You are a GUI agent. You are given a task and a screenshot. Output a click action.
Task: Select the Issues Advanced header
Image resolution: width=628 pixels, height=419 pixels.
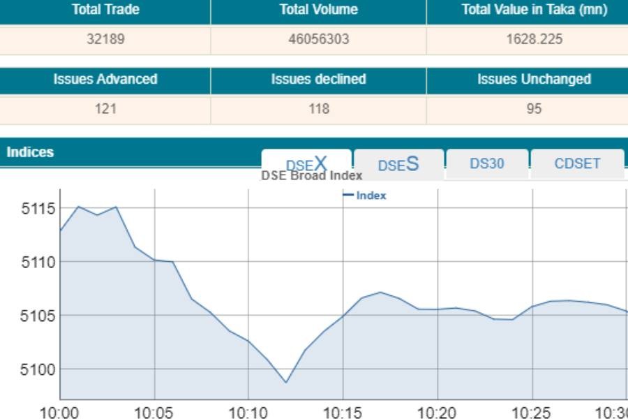pos(105,80)
